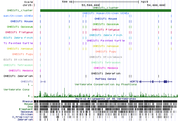Screen dimensions: 178x121
Task: Click the centered ONECUT1 Tetraodon track title
Action: (x=105, y=63)
